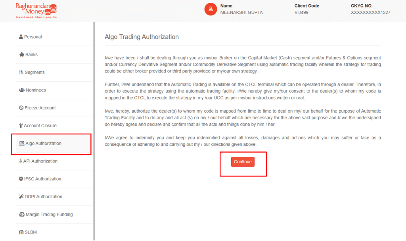Open the SLBM section
Image resolution: width=406 pixels, height=241 pixels.
54,232
